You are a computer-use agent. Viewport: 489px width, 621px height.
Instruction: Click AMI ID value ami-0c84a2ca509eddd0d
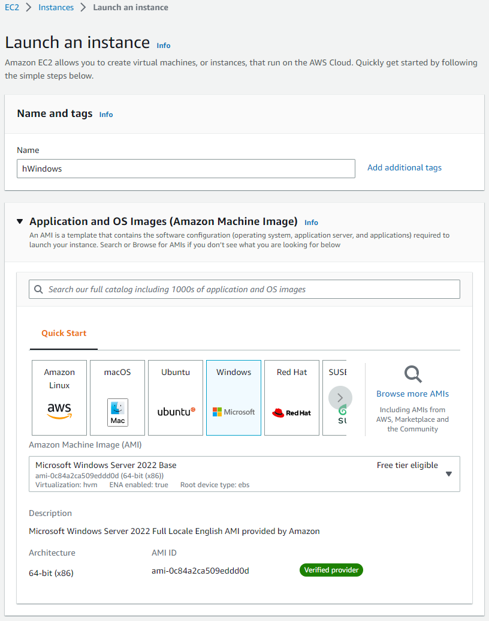pos(200,571)
